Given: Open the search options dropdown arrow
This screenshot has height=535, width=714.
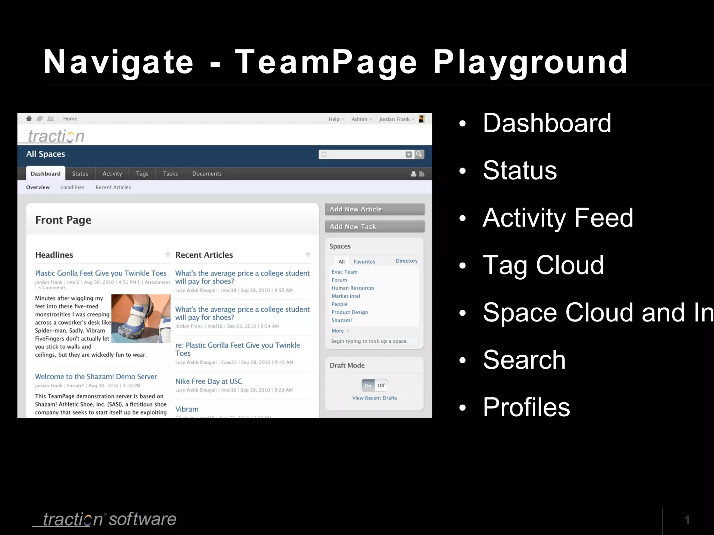Looking at the screenshot, I should [x=409, y=154].
